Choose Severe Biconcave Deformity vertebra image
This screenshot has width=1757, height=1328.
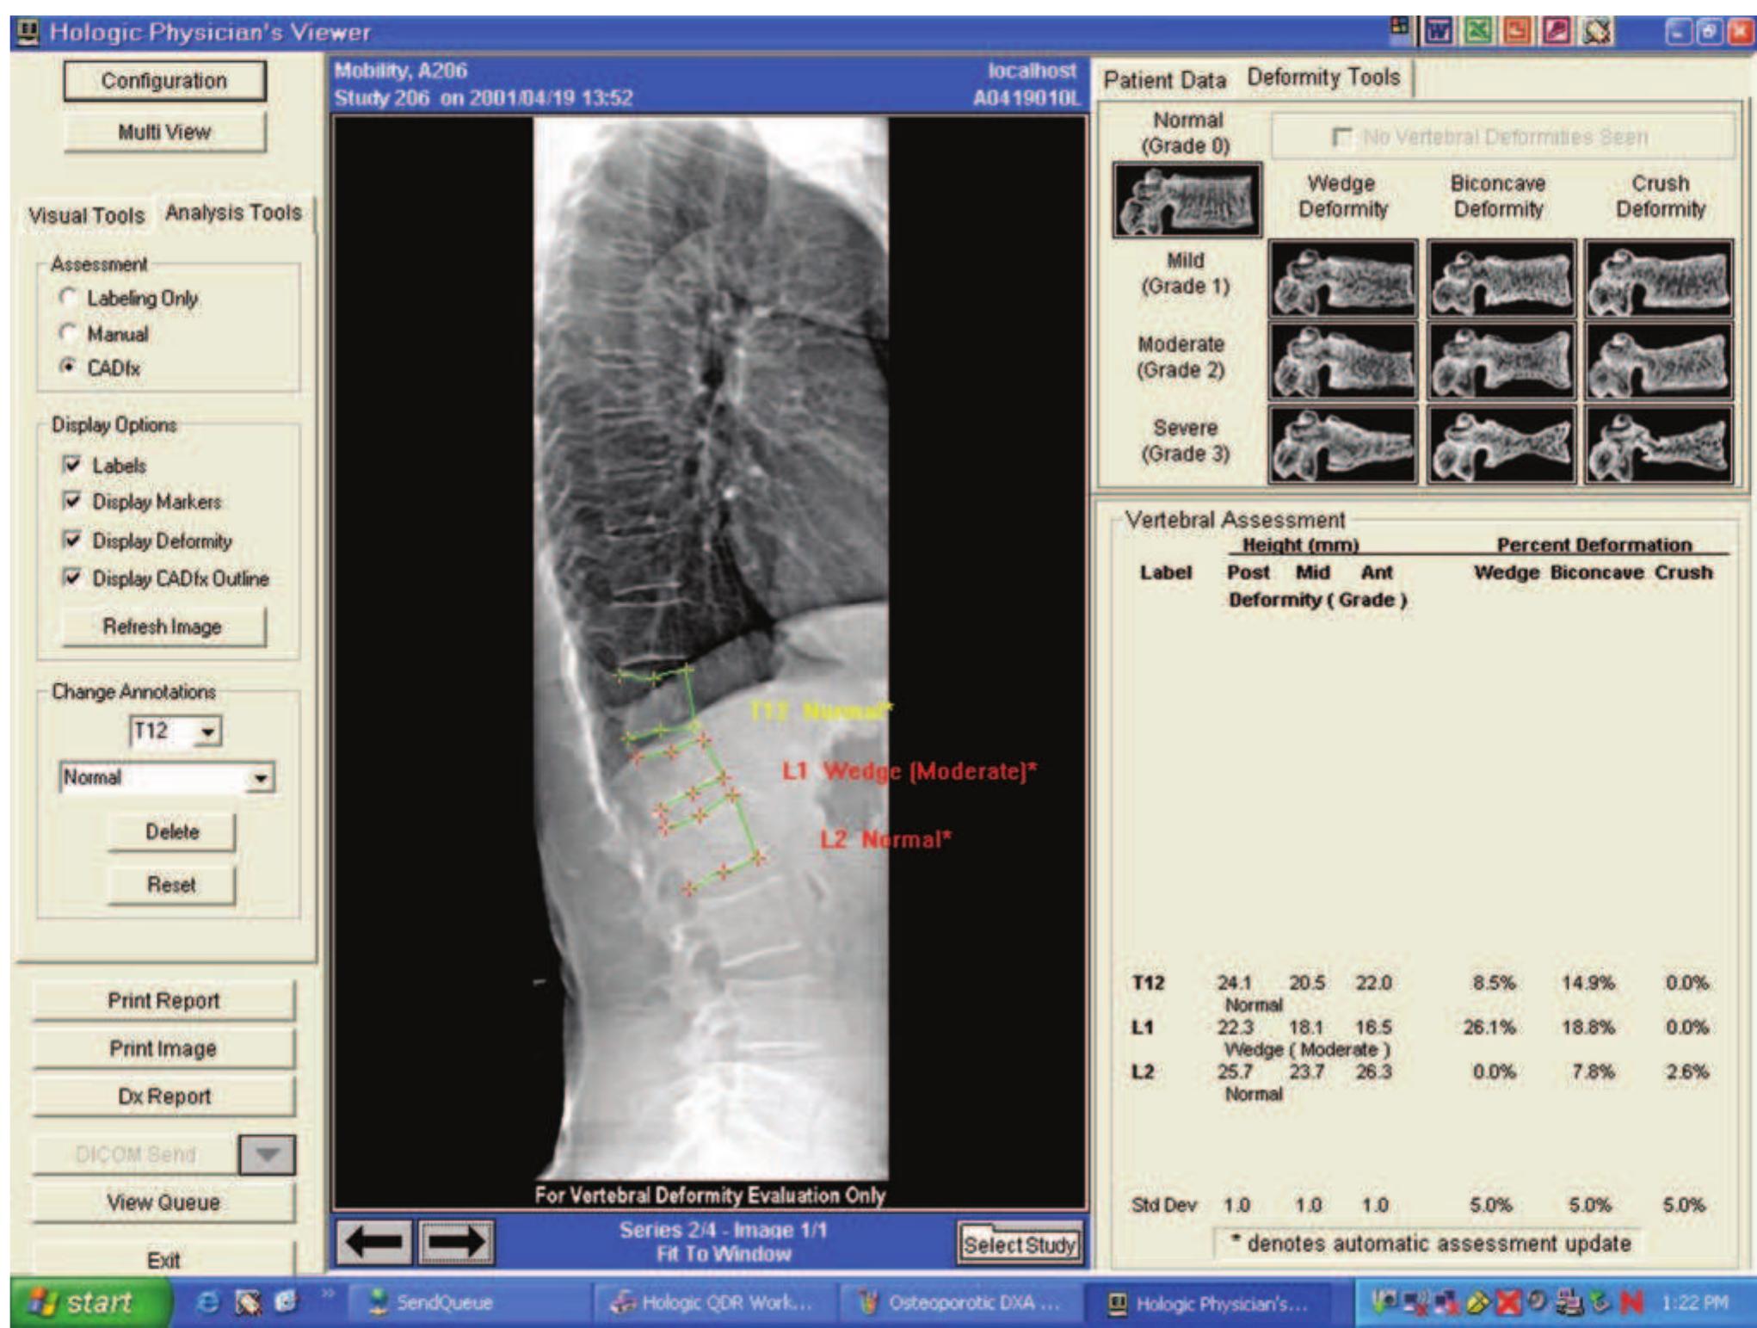tap(1501, 444)
